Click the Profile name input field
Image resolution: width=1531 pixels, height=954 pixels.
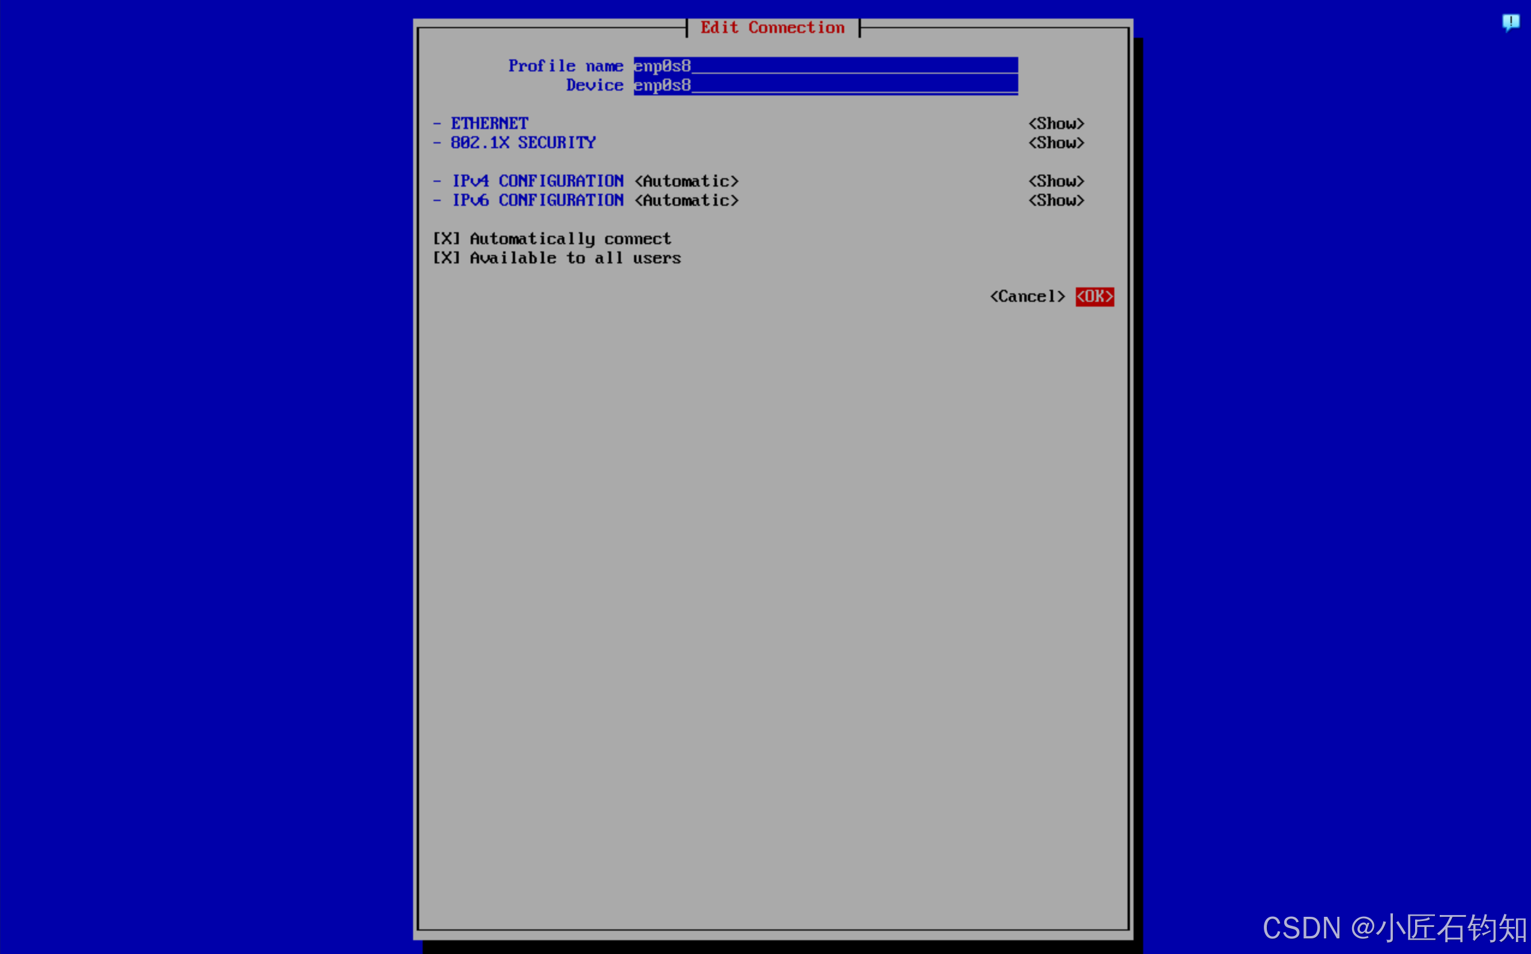pos(825,65)
